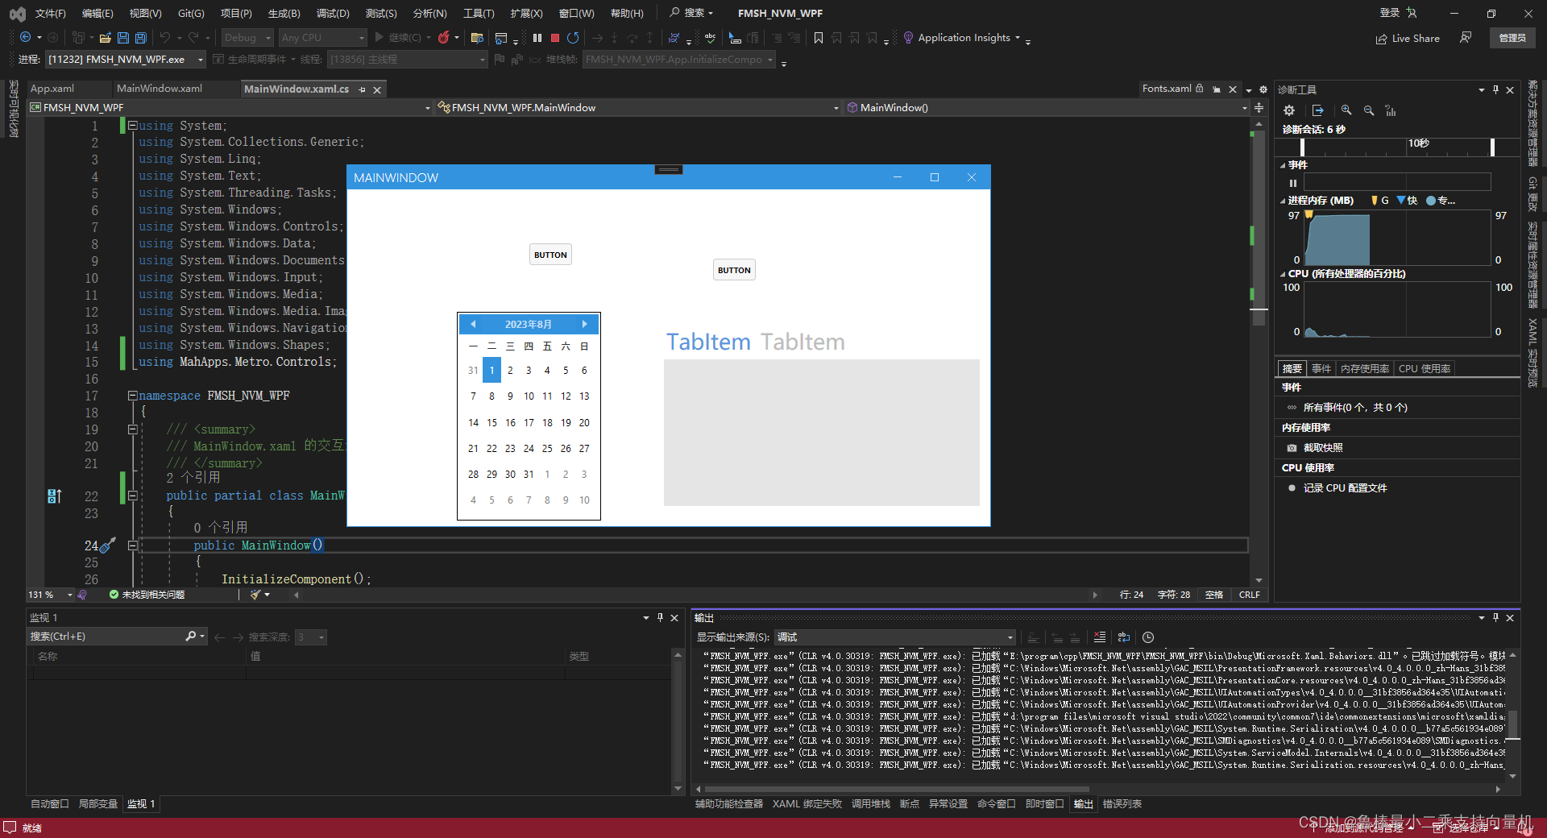This screenshot has height=838, width=1547.
Task: Open the 调试(D) menu
Action: [333, 13]
